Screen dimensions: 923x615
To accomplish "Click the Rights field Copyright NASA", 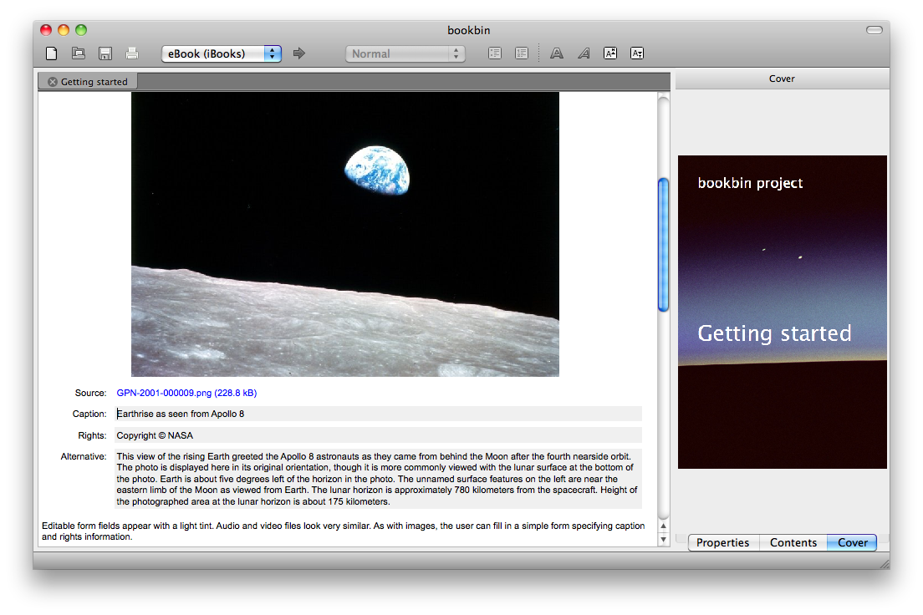I will (x=378, y=435).
